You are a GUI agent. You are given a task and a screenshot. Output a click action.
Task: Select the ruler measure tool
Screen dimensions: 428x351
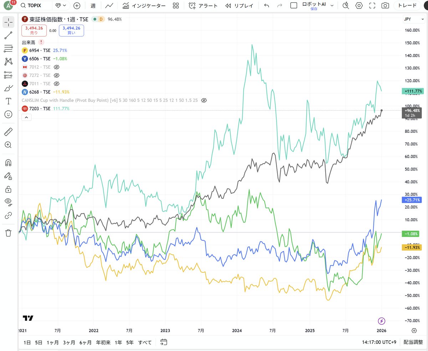[9, 132]
